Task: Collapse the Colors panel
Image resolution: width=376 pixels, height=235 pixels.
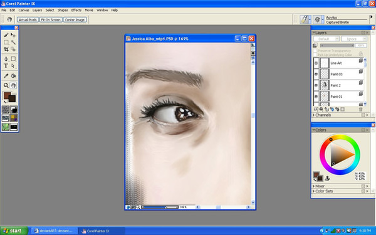Action: pyautogui.click(x=314, y=130)
